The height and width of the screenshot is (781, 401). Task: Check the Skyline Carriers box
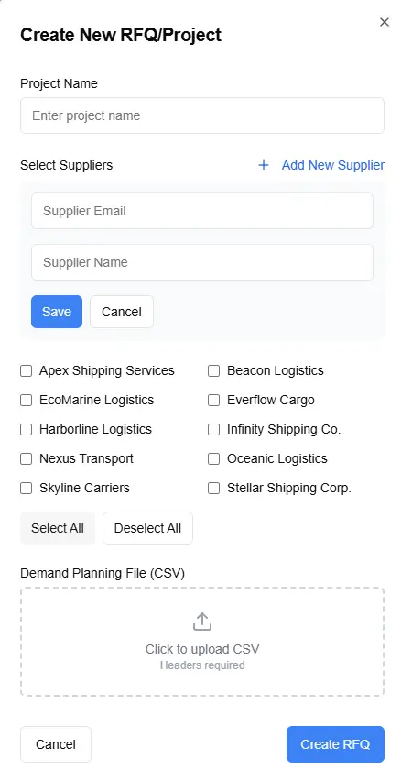point(26,488)
